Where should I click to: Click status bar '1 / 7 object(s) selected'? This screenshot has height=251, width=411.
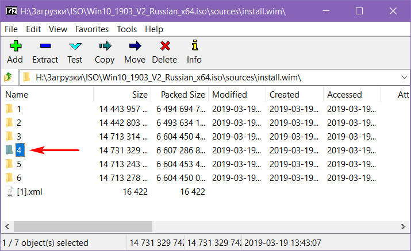(x=45, y=243)
